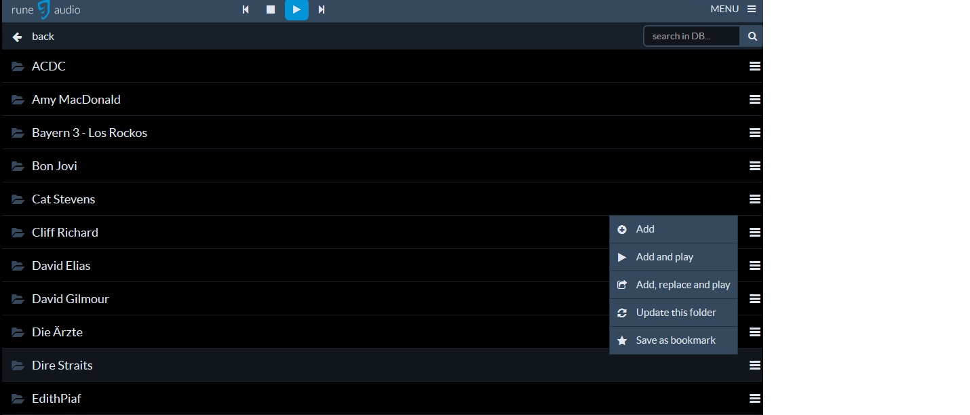Skip to previous track
This screenshot has width=970, height=415.
(x=246, y=9)
